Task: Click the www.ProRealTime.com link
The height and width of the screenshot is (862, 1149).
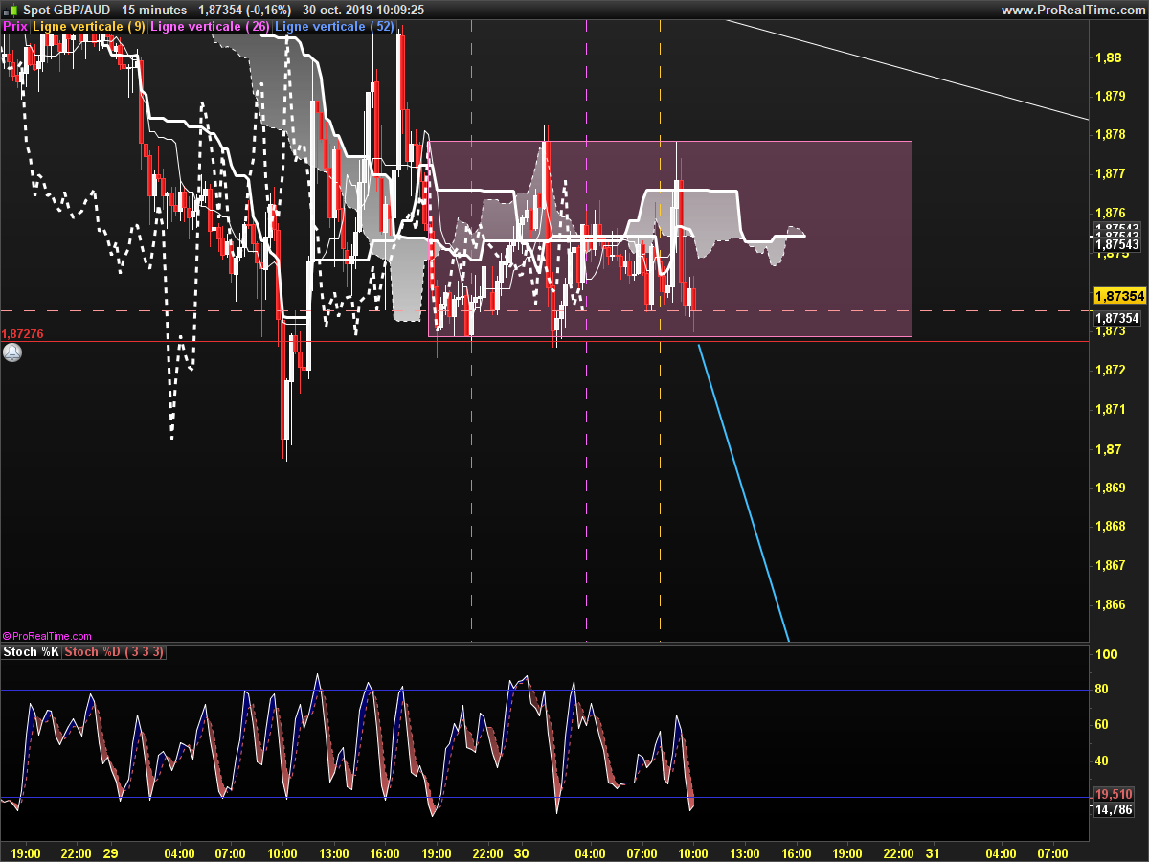Action: (1073, 10)
